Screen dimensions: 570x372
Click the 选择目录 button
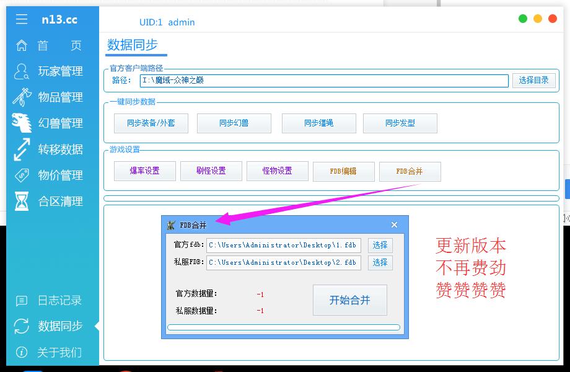(533, 81)
